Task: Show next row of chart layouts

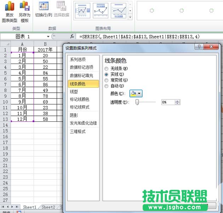Action: [130, 11]
